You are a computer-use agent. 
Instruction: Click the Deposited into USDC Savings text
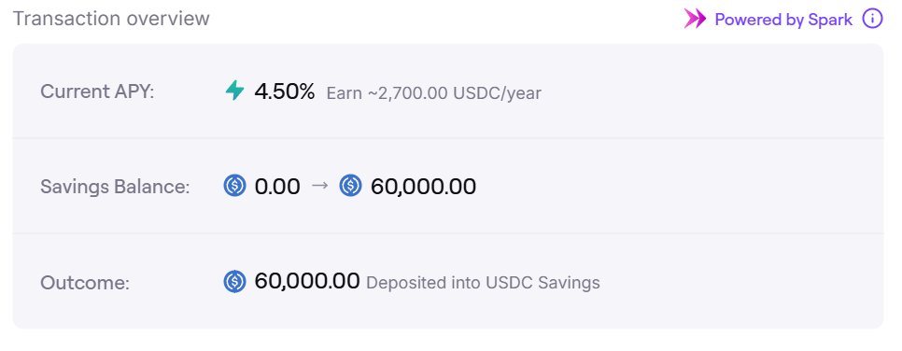(x=484, y=283)
